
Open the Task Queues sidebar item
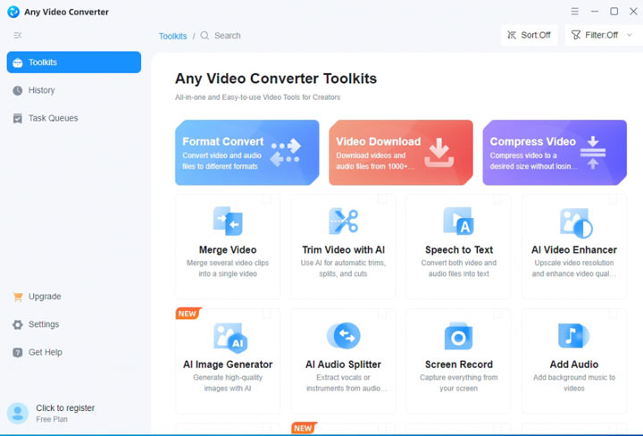pyautogui.click(x=74, y=118)
